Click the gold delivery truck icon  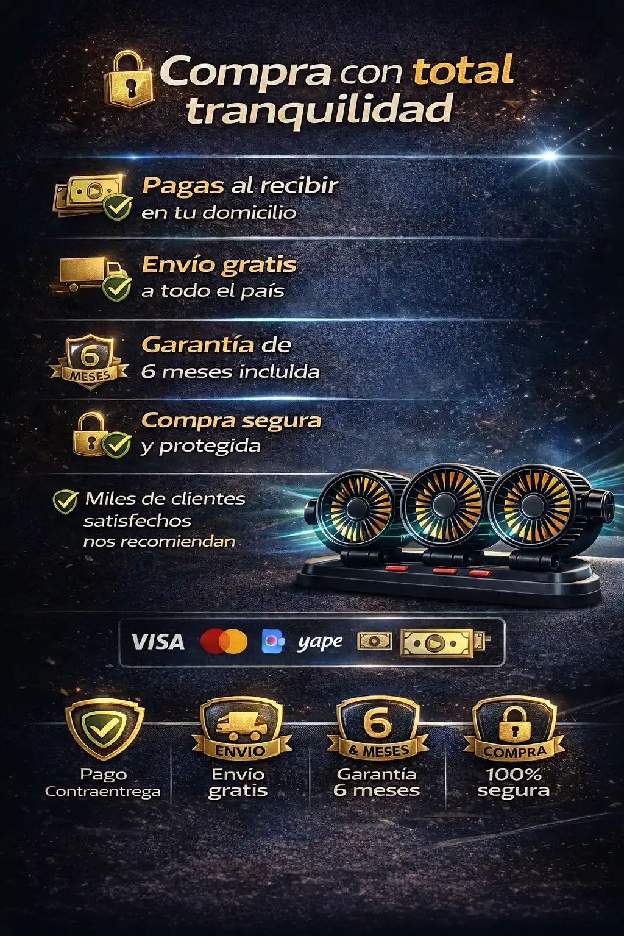pyautogui.click(x=92, y=277)
